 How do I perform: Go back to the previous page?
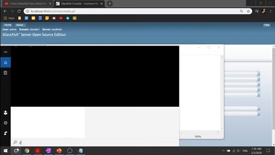[x=5, y=11]
